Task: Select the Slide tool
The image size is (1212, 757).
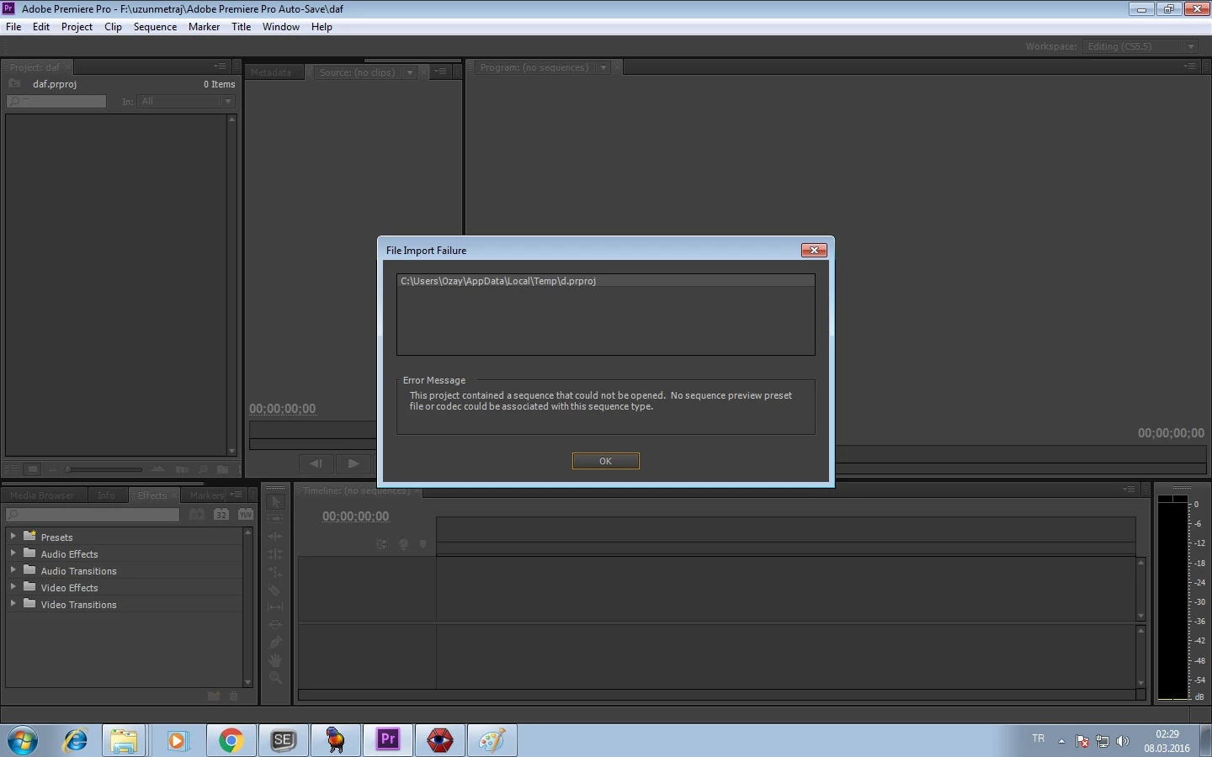Action: (x=275, y=625)
